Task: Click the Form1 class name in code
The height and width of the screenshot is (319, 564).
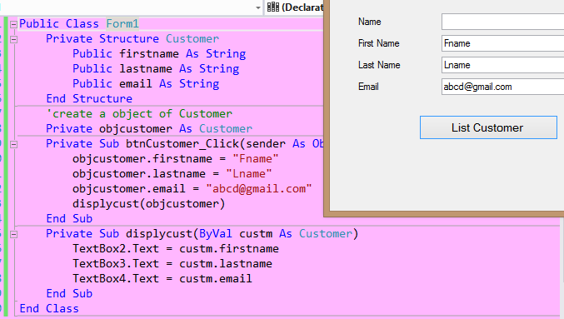Action: point(122,23)
